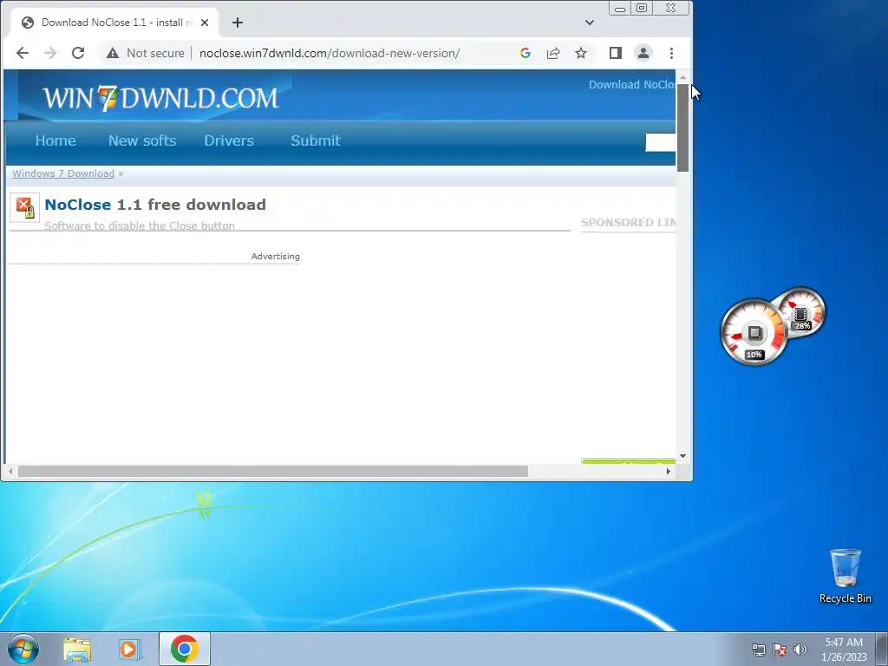Click the scroll left arrow
The height and width of the screenshot is (666, 888).
click(x=10, y=471)
